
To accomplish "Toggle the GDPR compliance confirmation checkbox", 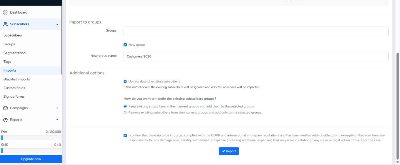I will click(x=125, y=136).
